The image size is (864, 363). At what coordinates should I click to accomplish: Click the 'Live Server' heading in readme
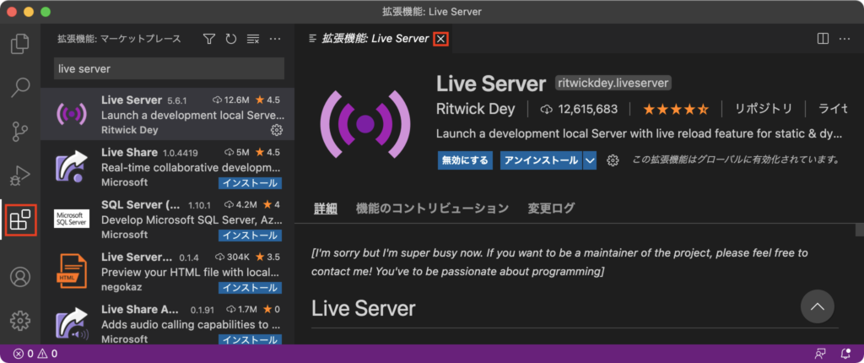click(363, 308)
